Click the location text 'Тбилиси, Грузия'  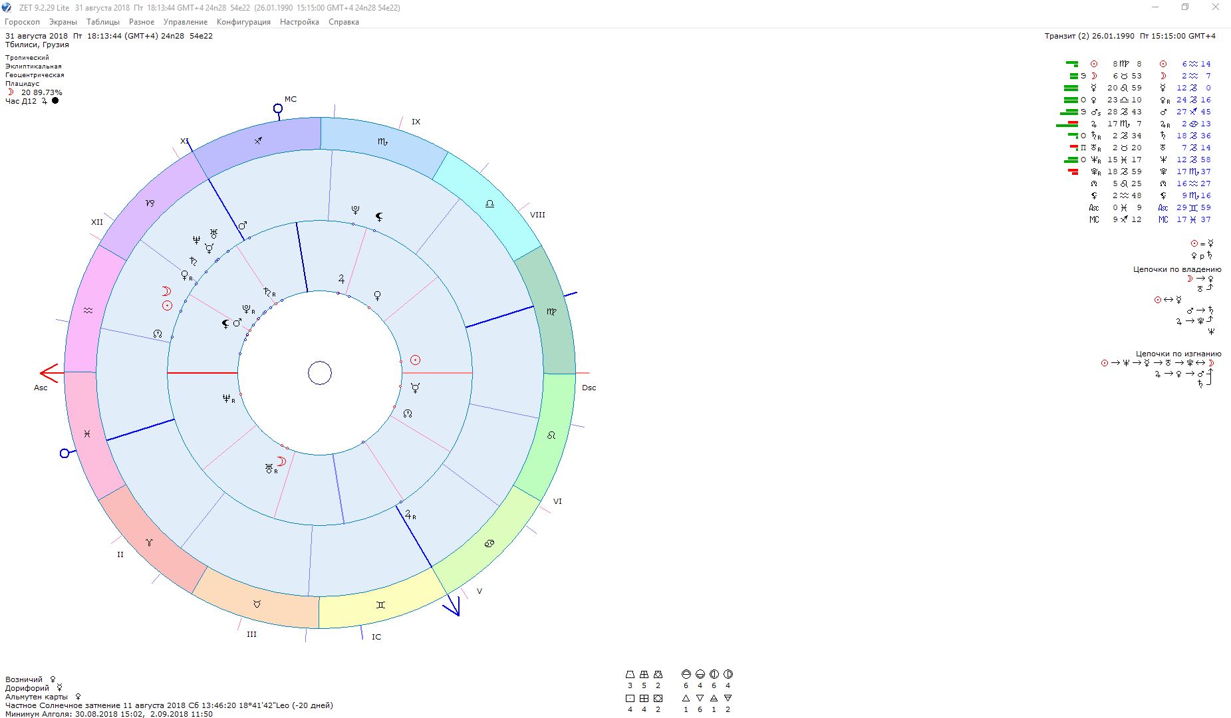[x=37, y=45]
